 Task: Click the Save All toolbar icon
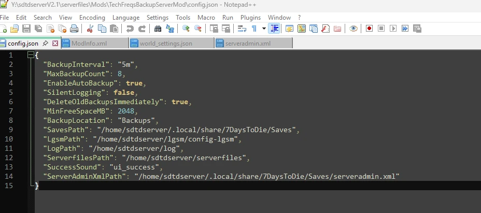coord(38,29)
